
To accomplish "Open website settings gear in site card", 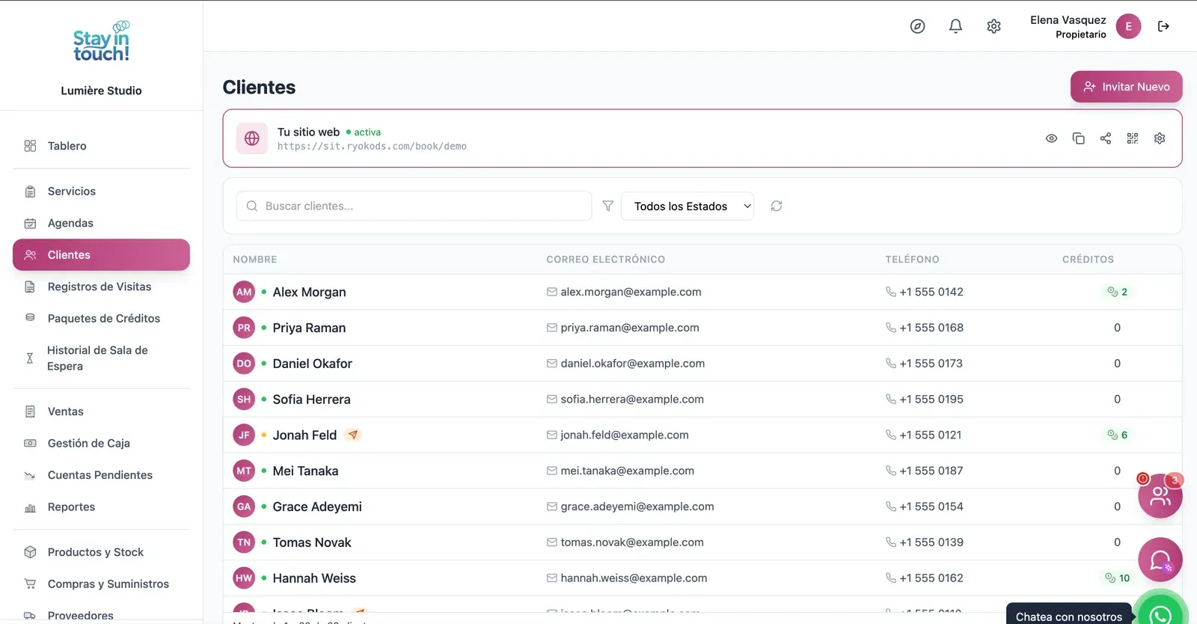I will pos(1160,138).
